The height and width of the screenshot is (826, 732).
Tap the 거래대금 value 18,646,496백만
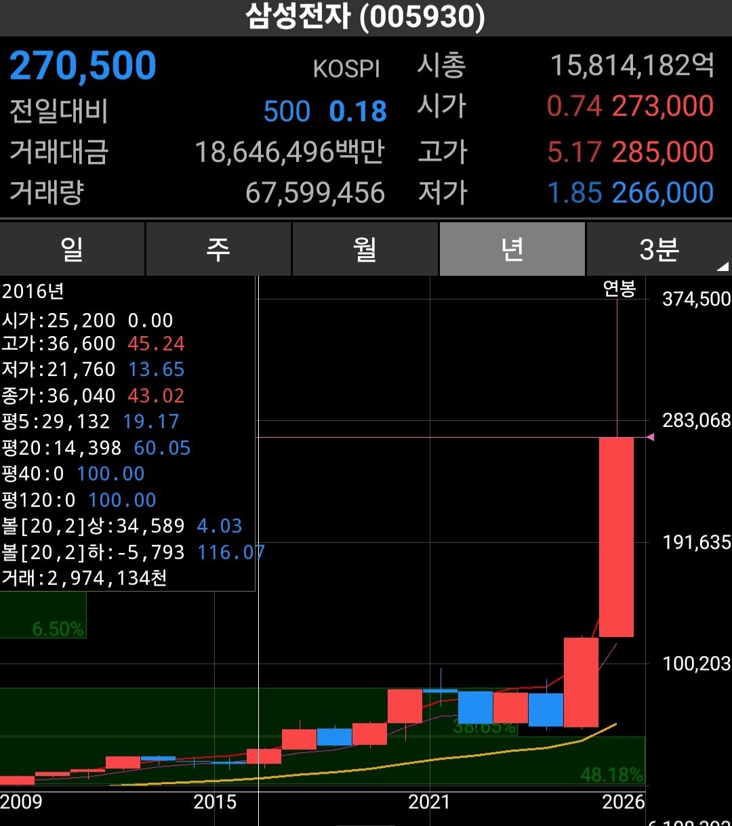tap(289, 152)
